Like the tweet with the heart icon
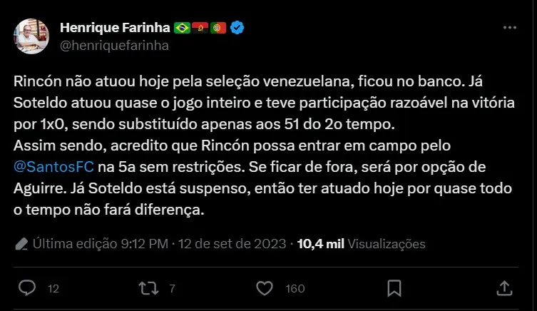The width and height of the screenshot is (537, 311). click(265, 287)
